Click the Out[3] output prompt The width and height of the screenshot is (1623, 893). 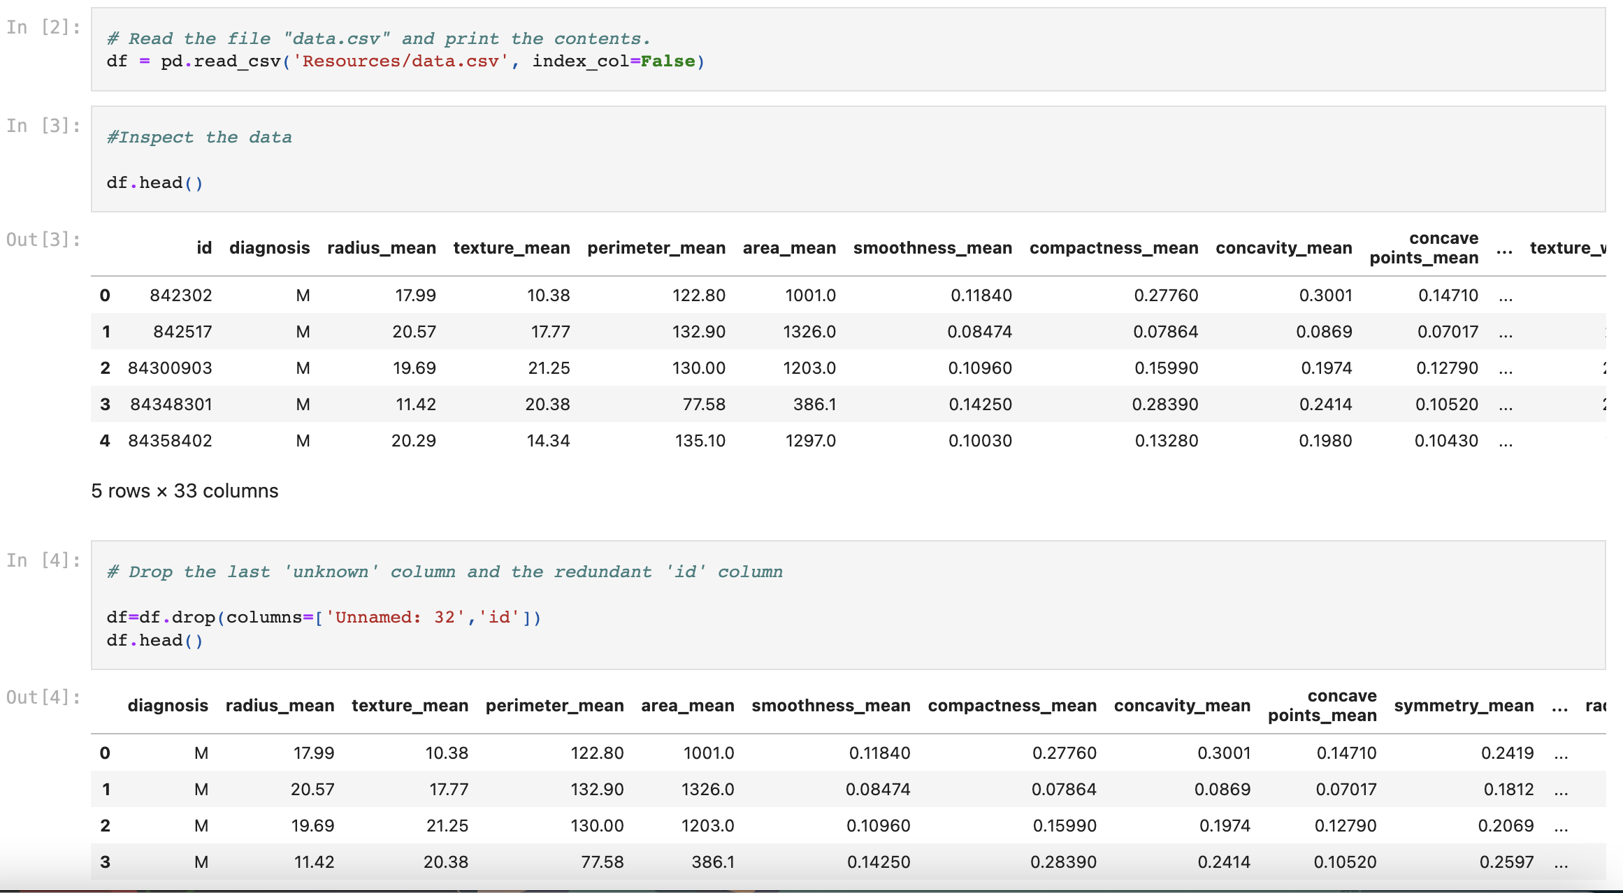43,240
